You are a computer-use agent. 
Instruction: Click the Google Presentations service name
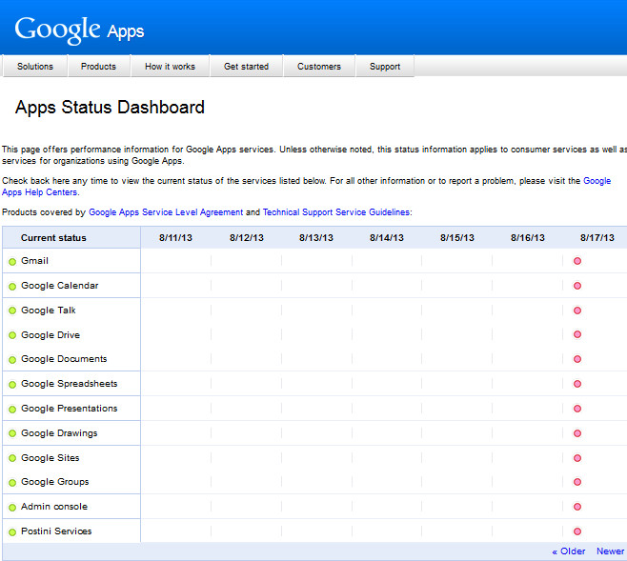click(x=70, y=409)
